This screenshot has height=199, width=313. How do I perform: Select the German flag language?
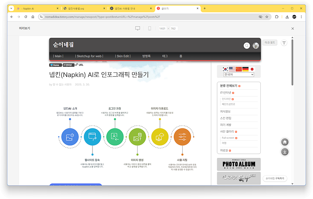245,69
